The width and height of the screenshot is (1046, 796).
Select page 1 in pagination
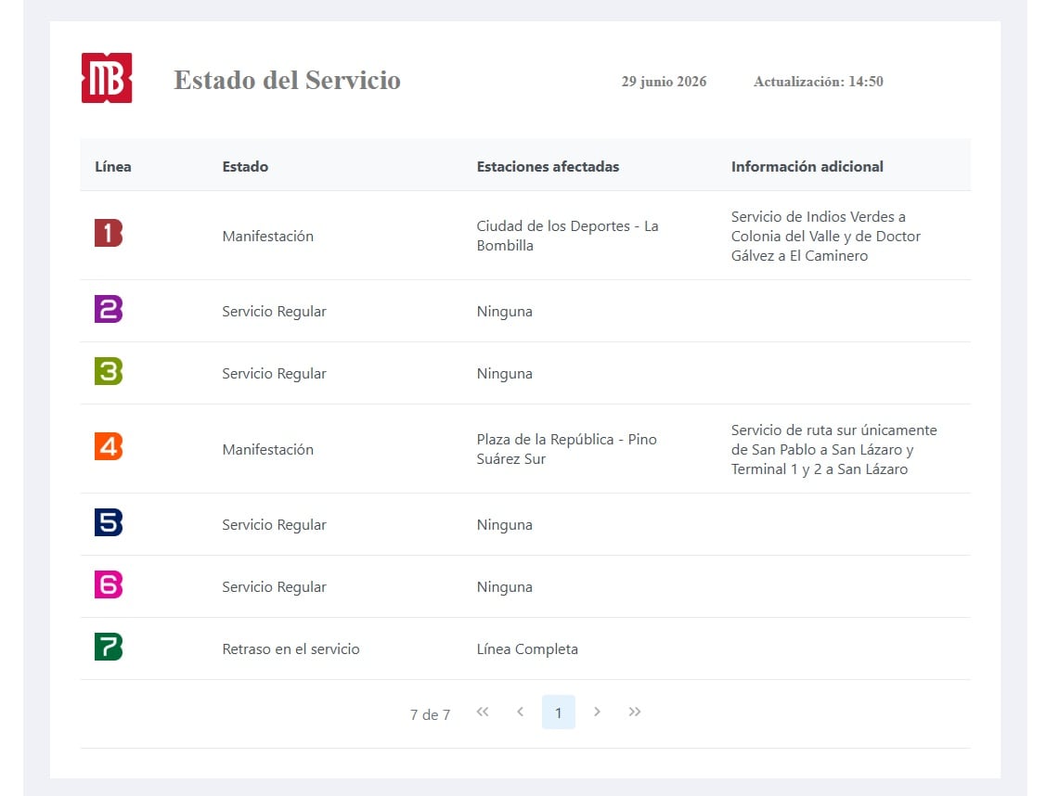tap(559, 712)
